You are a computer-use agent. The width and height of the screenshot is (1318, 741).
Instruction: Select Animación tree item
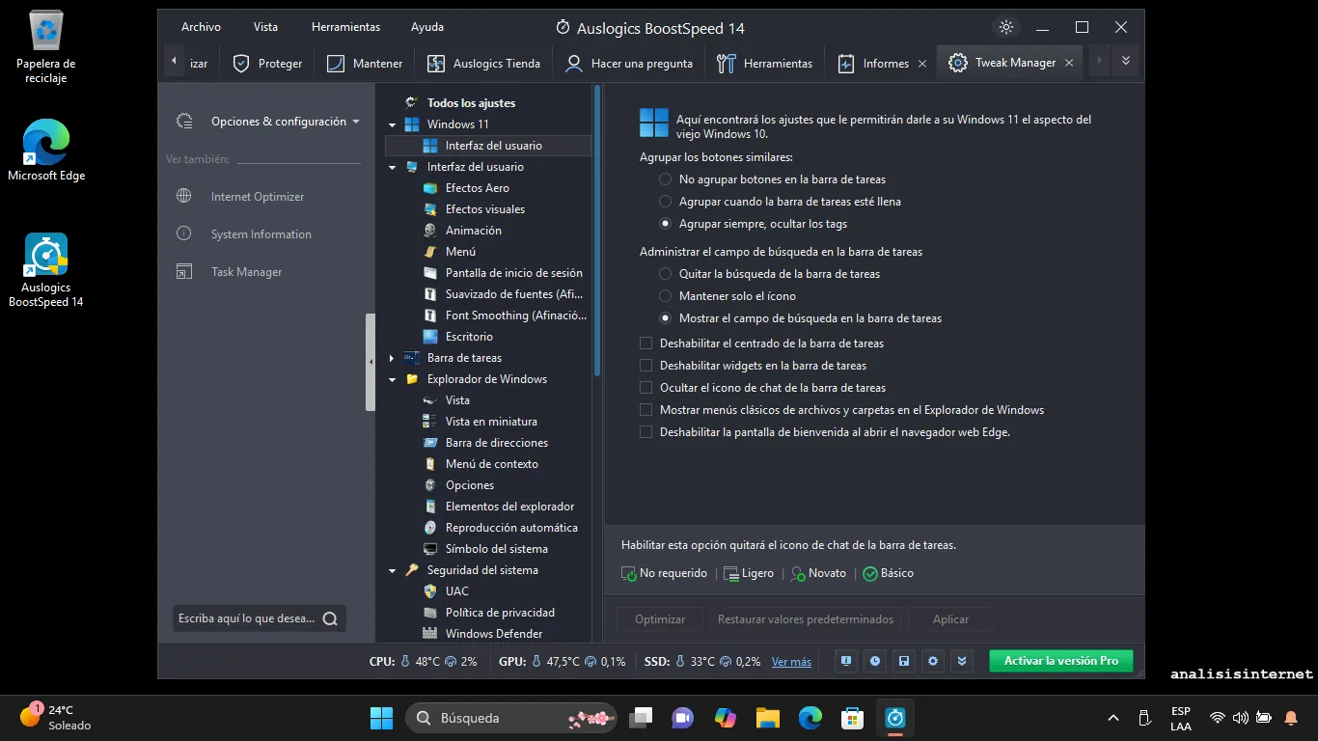[x=473, y=231]
